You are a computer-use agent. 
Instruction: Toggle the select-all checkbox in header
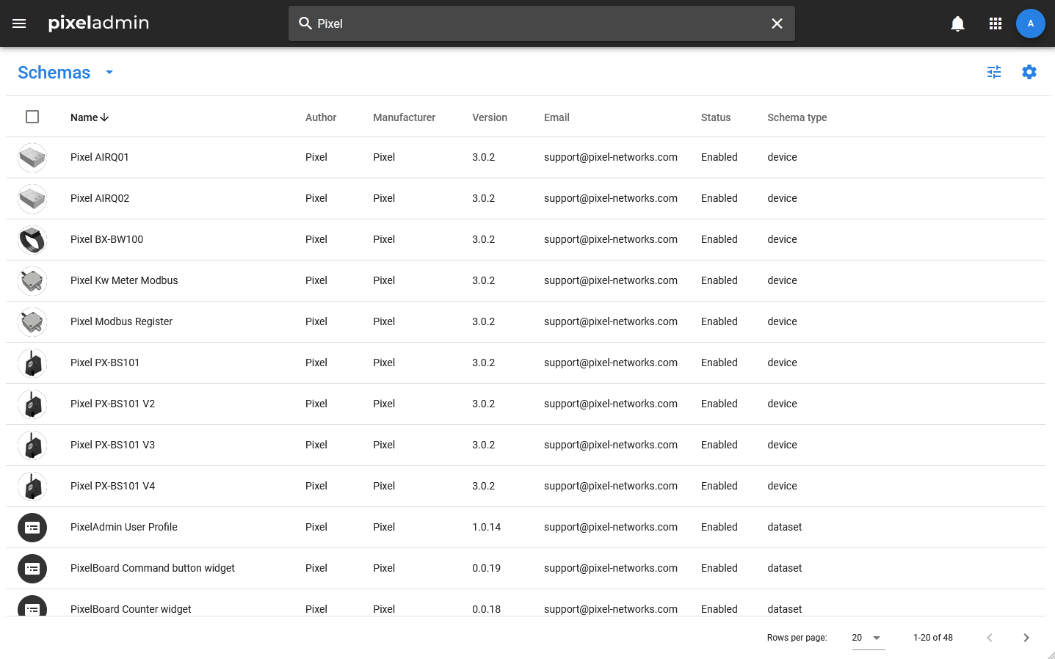tap(32, 117)
